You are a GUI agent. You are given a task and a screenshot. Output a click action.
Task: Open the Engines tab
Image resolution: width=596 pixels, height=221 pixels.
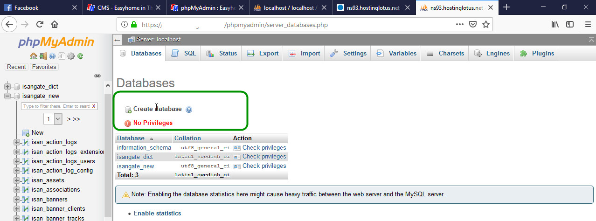492,53
